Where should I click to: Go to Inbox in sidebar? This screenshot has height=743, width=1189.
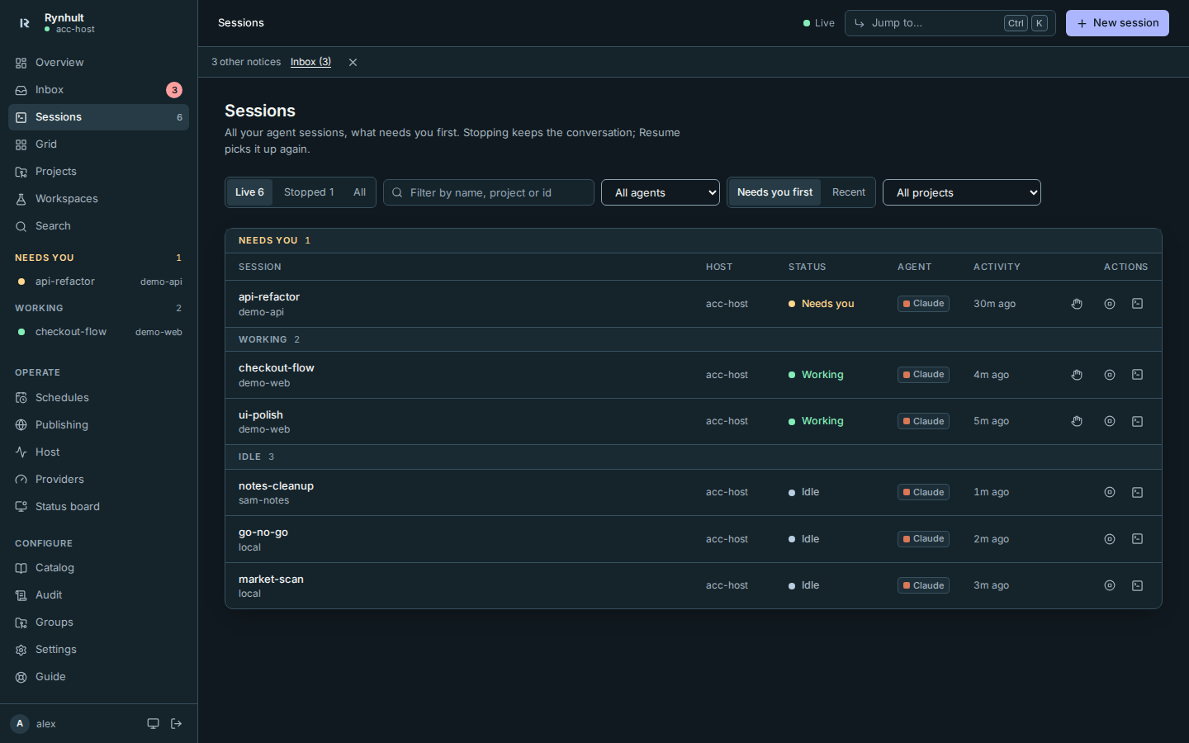(98, 90)
